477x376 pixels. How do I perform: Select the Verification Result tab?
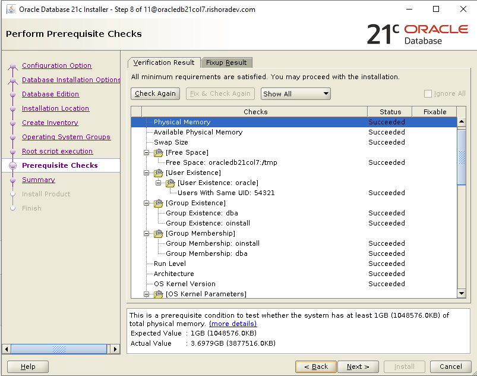(x=164, y=62)
